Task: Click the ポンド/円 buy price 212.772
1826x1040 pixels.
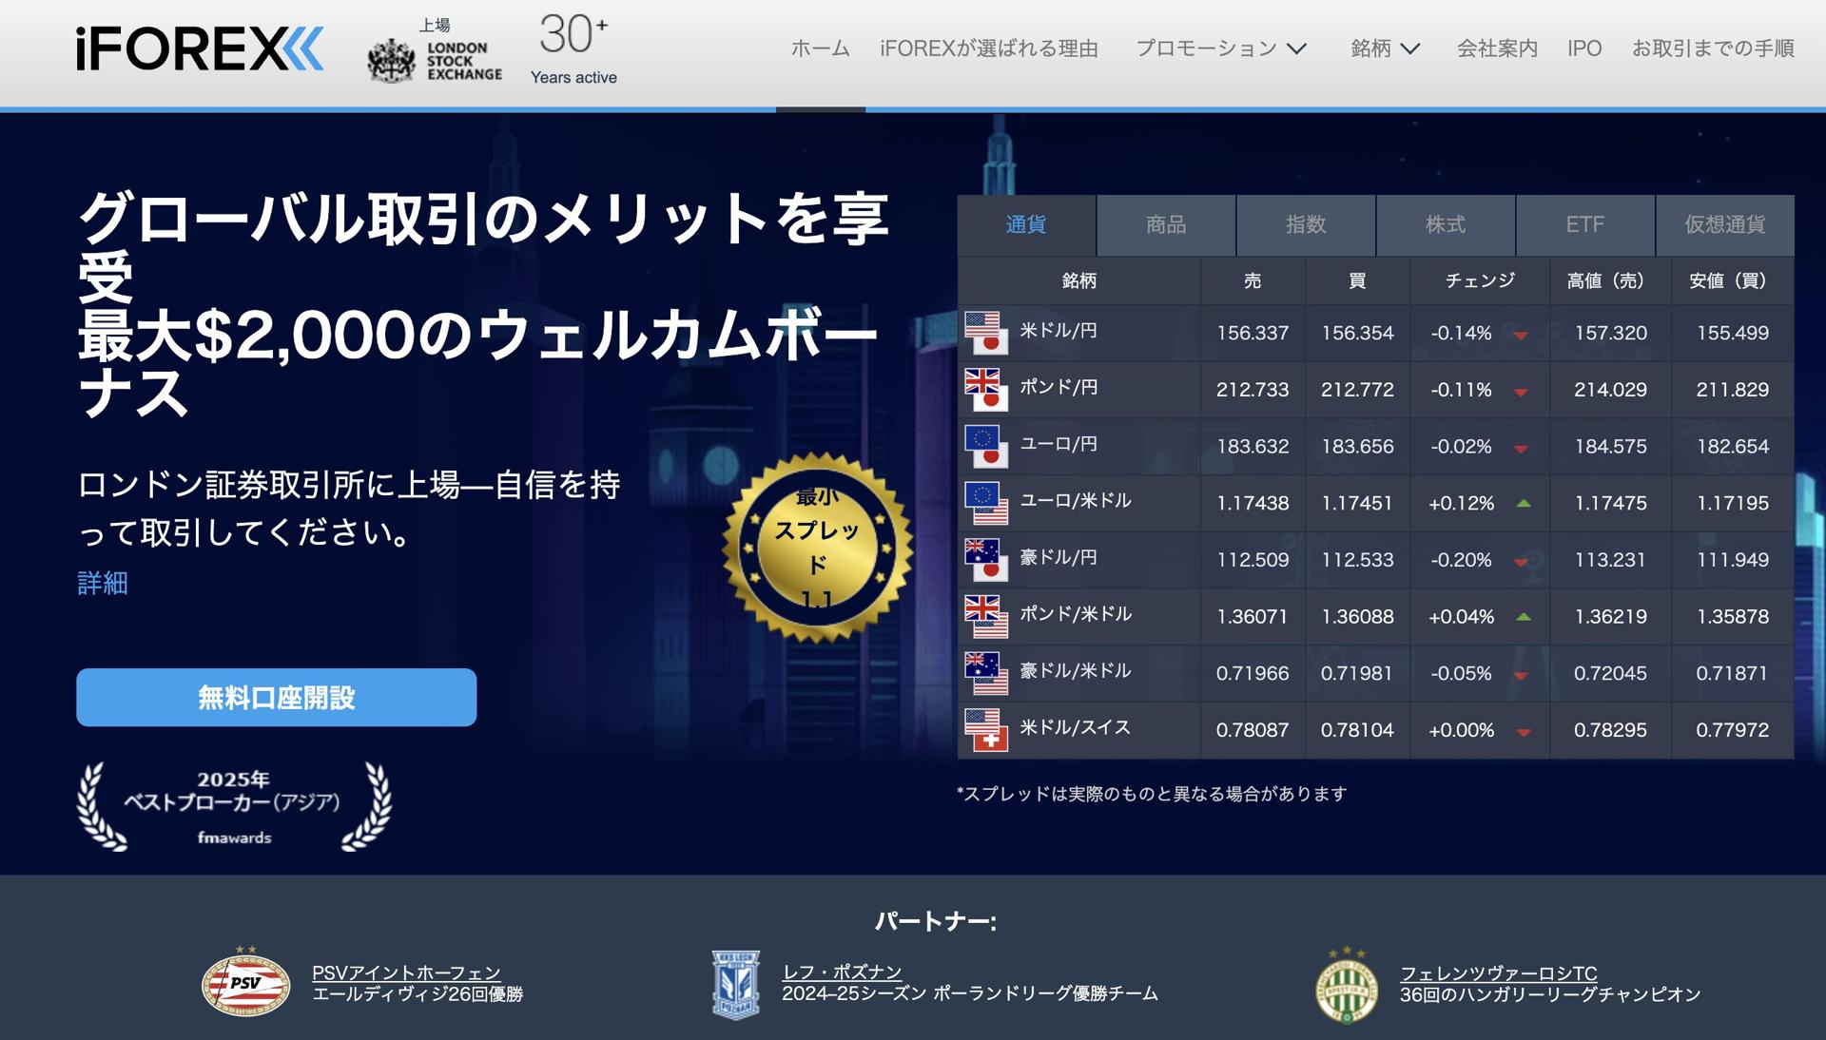Action: click(1357, 390)
